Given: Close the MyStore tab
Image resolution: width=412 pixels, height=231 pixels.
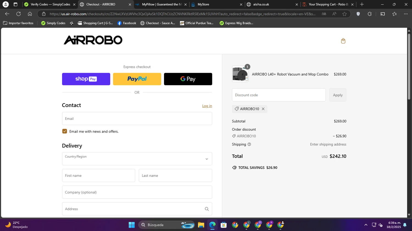Looking at the screenshot, I should [x=241, y=4].
